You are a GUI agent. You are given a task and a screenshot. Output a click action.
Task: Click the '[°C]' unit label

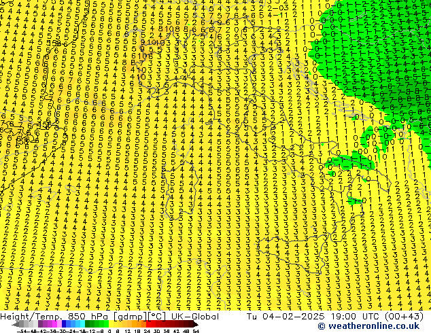(157, 317)
